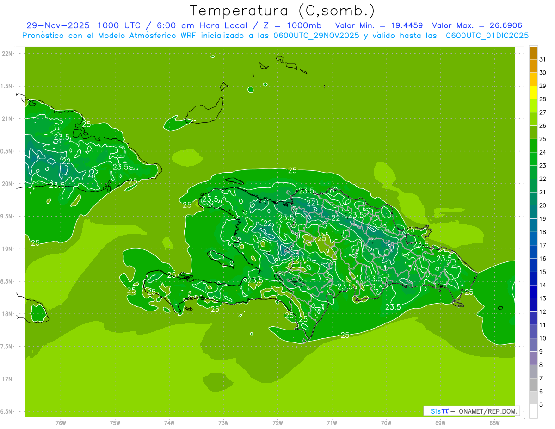The image size is (555, 429).
Task: Select the date text '29-Nov-2025'
Action: click(58, 25)
